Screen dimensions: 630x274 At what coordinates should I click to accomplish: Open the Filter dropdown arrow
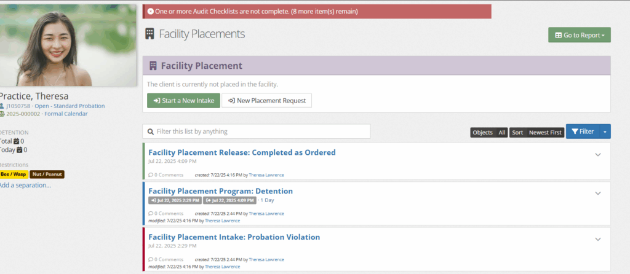point(605,131)
